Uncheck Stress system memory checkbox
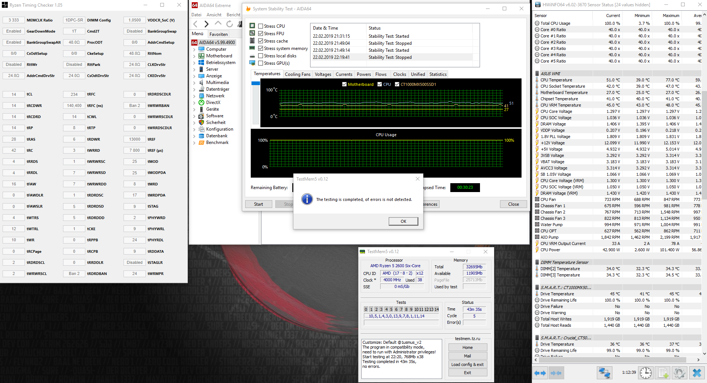 (261, 48)
